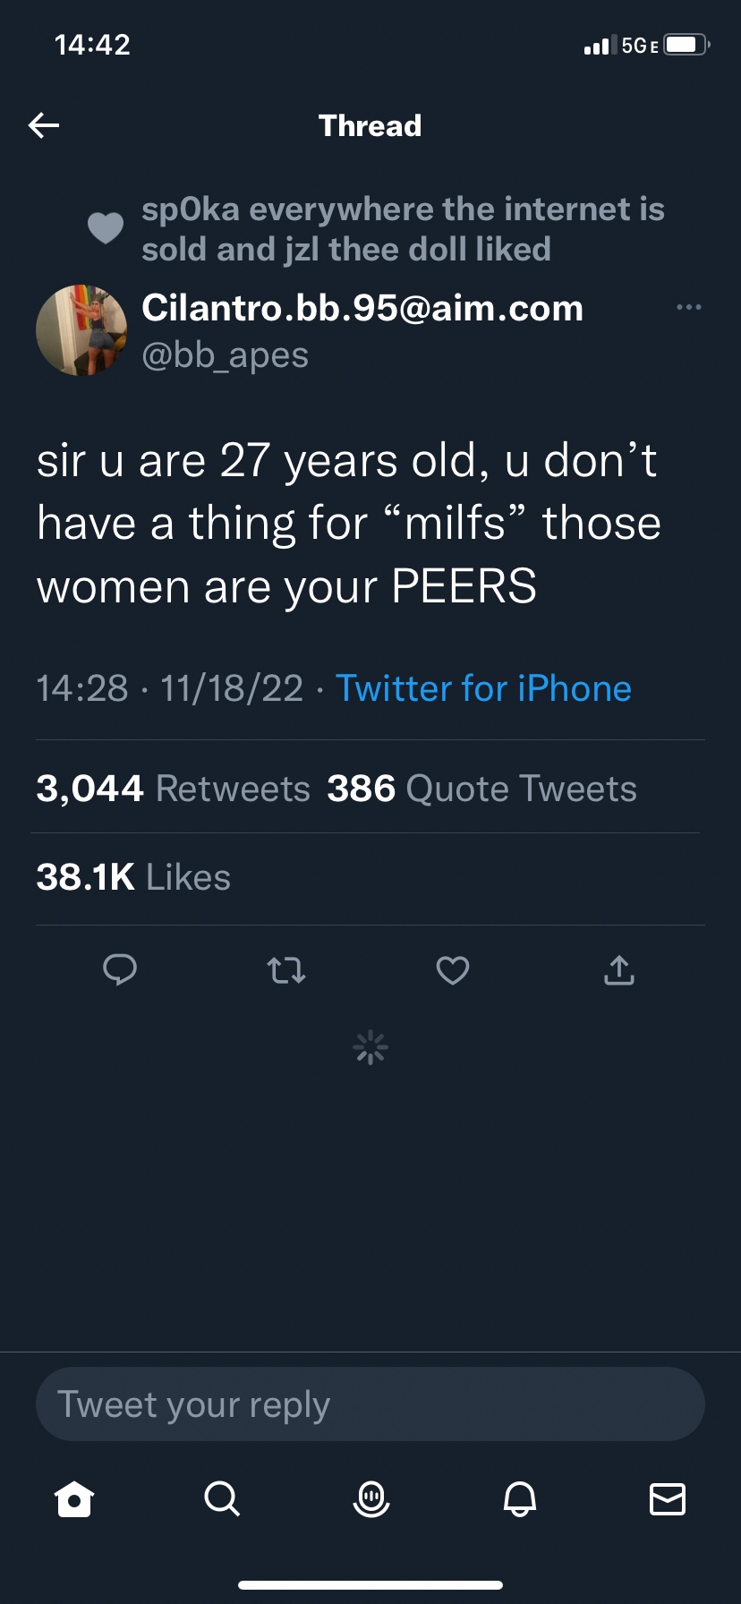Open the @bb_apes handle
The width and height of the screenshot is (741, 1604).
(x=226, y=355)
